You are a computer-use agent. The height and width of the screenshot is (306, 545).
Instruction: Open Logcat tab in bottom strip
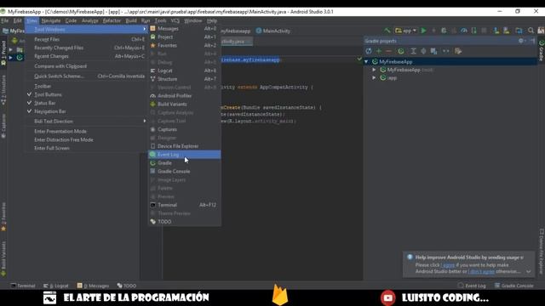click(x=56, y=286)
